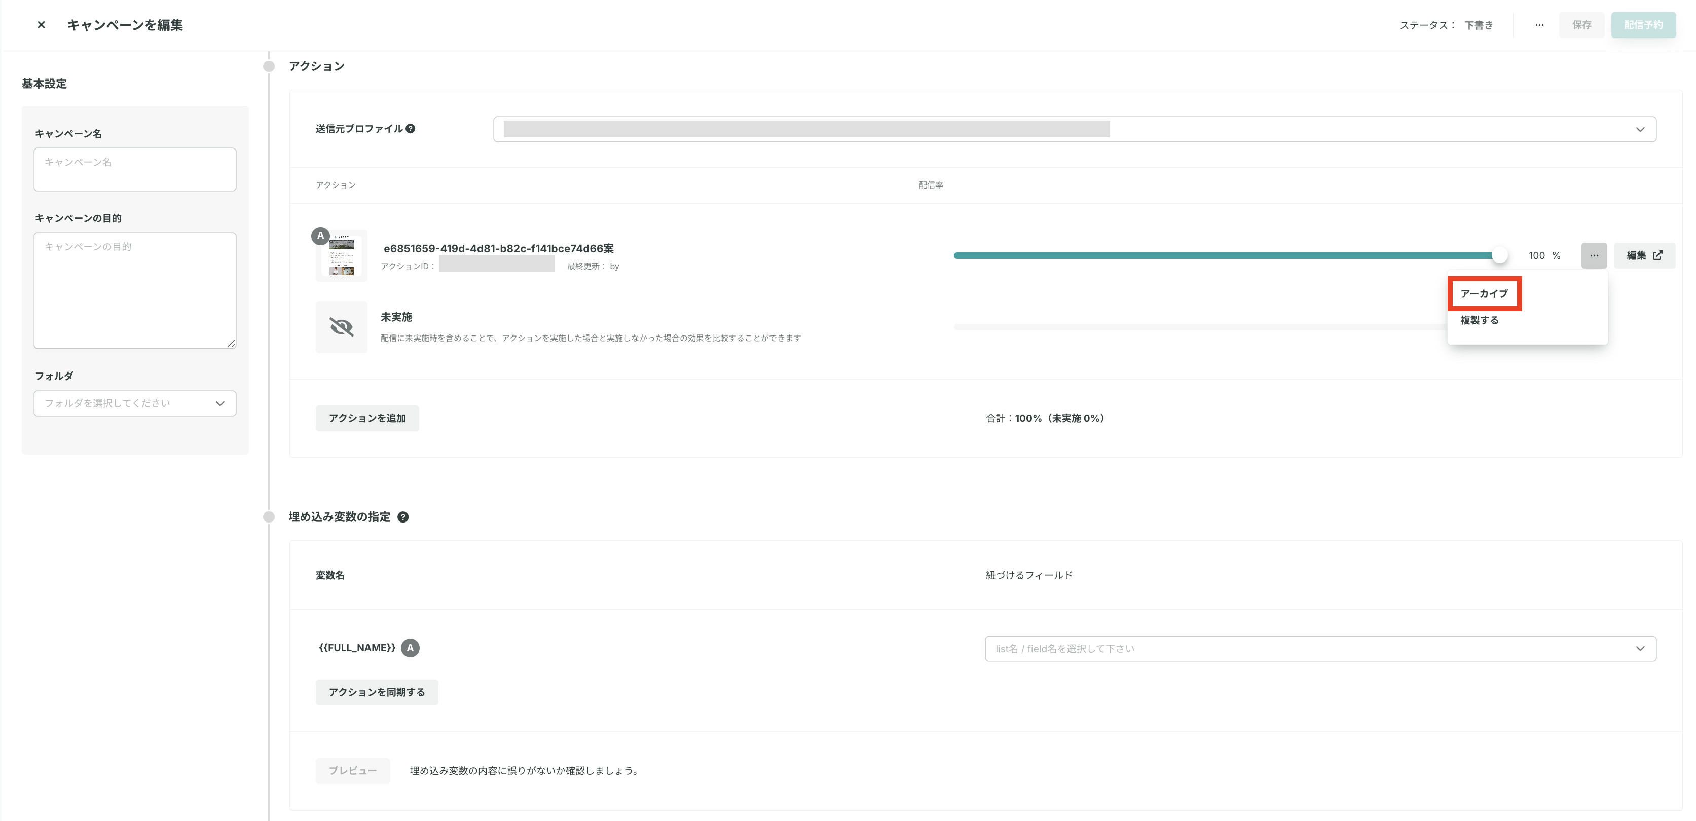This screenshot has width=1696, height=821.
Task: Click the help icon beside 埋め込み変数の指定
Action: point(403,517)
